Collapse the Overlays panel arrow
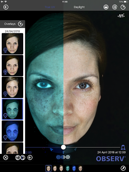The height and width of the screenshot is (172, 129). click(x=20, y=24)
